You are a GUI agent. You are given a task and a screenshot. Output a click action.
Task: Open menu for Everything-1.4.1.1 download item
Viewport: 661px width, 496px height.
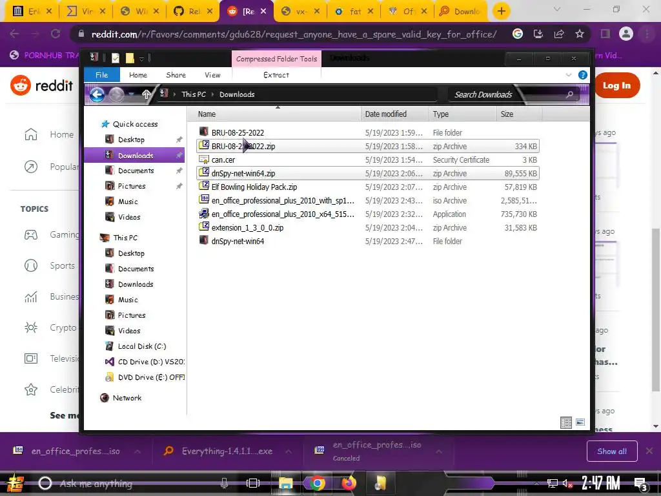pos(289,451)
